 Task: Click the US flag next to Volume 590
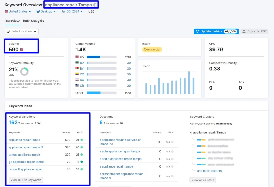tap(21, 50)
